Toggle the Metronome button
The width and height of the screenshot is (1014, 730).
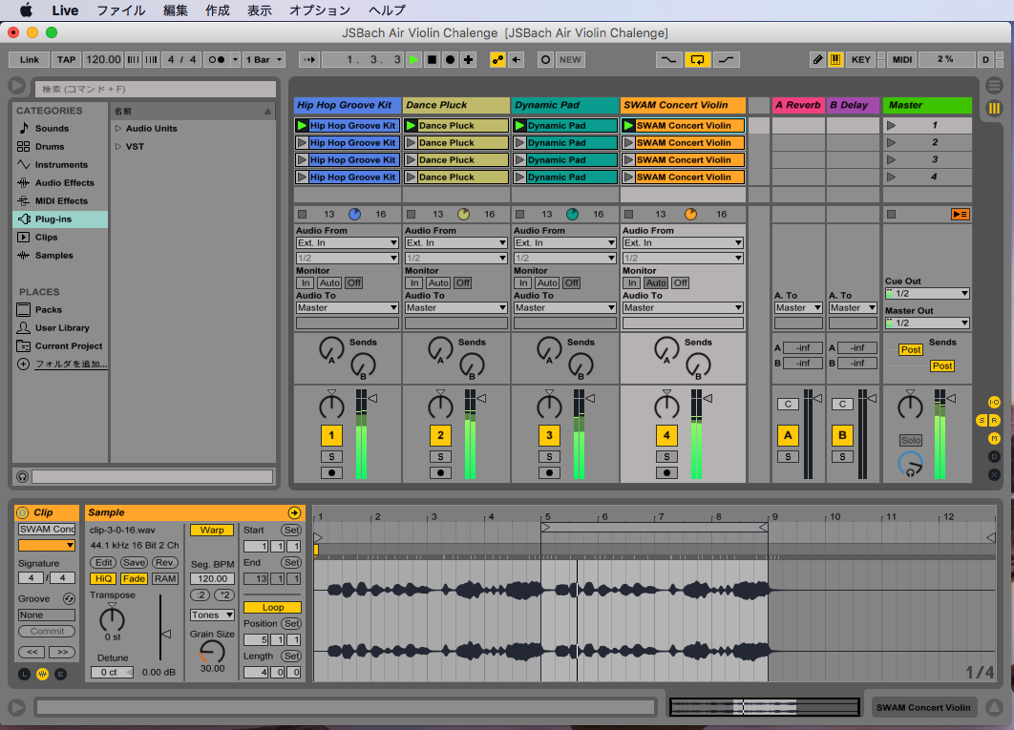tap(216, 59)
